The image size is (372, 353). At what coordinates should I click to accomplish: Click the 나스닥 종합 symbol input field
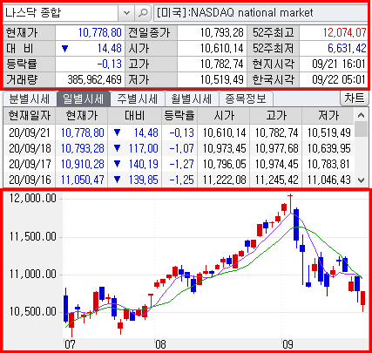pyautogui.click(x=61, y=13)
